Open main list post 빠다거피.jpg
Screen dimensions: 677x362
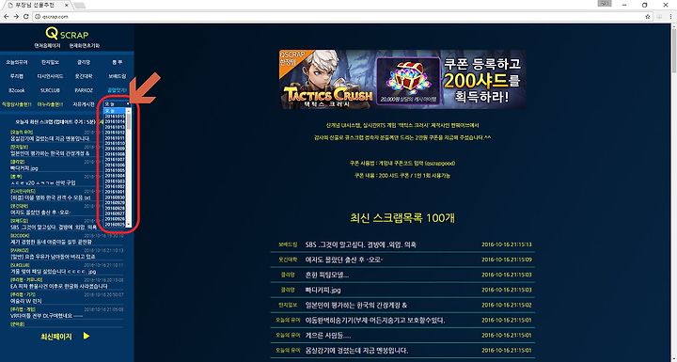323,290
